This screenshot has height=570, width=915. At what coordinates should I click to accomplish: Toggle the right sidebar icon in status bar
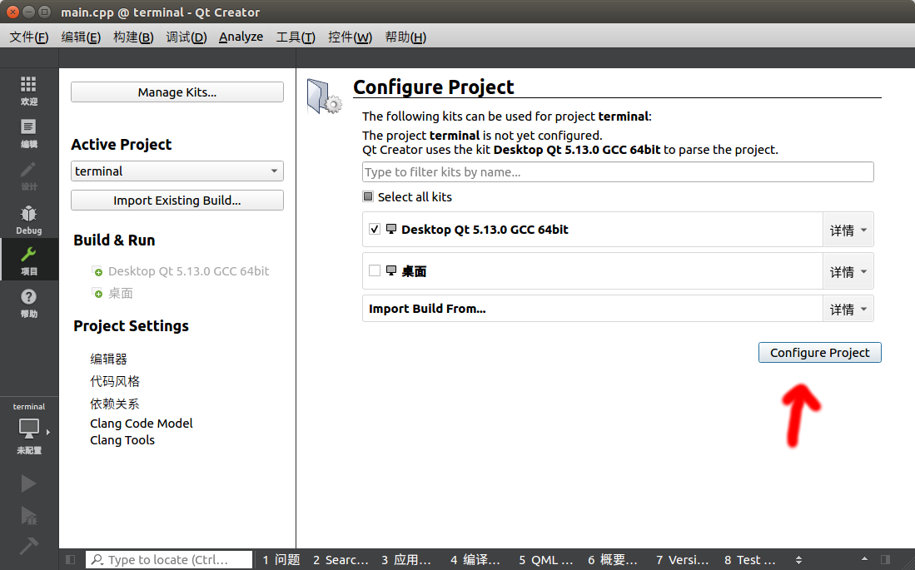click(885, 559)
